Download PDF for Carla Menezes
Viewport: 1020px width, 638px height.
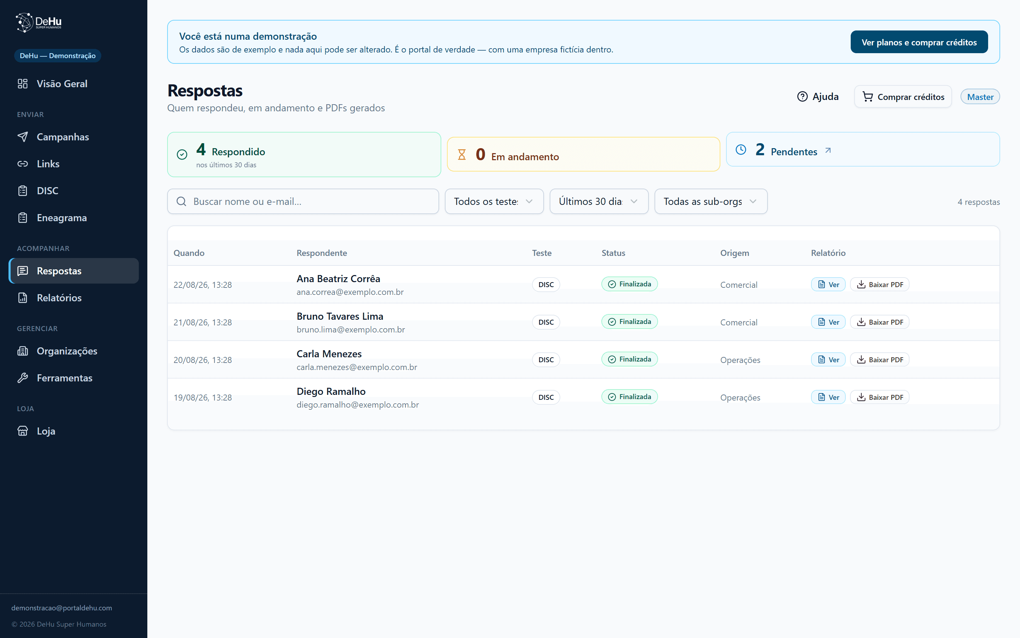880,359
